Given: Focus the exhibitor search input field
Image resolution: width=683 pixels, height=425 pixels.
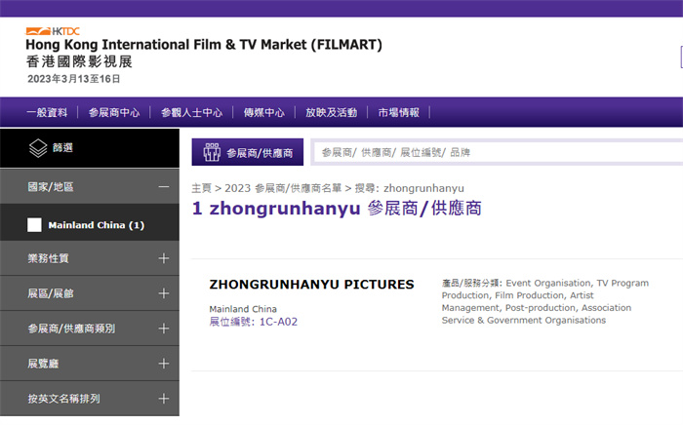Looking at the screenshot, I should click(498, 152).
